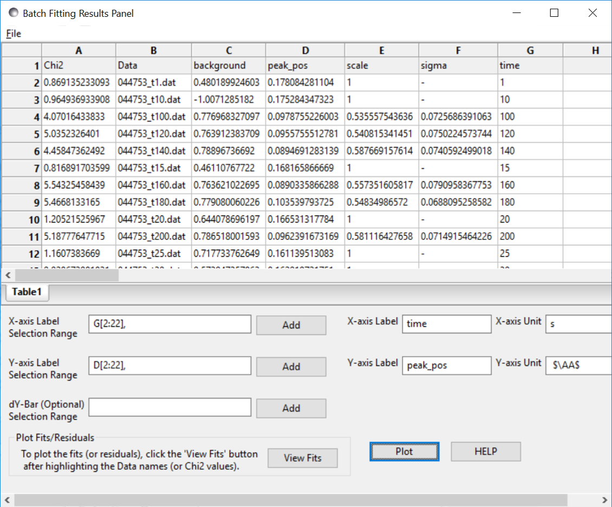
Task: Open the HELP dialog
Action: click(x=485, y=451)
